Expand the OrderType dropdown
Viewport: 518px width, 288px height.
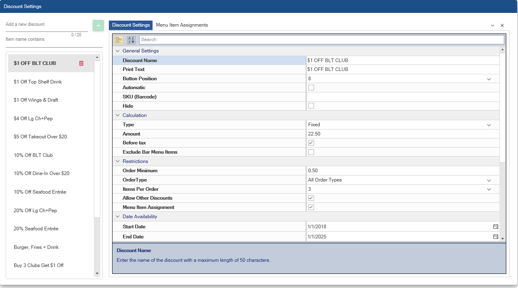489,180
